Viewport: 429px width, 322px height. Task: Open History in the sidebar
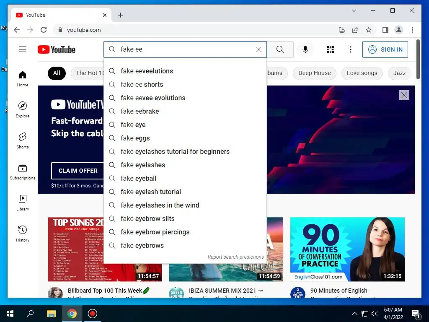[x=23, y=234]
